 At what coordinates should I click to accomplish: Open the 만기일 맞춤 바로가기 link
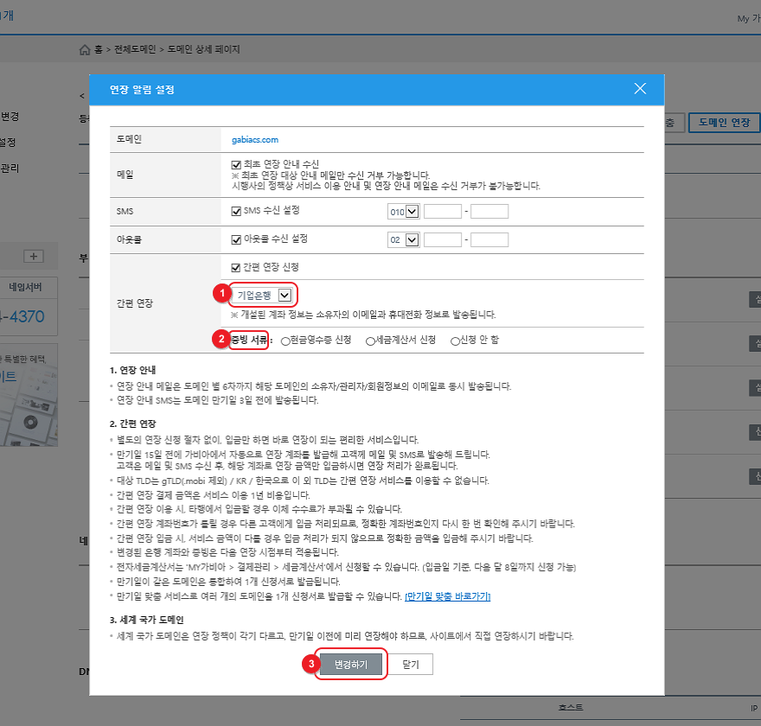point(447,596)
